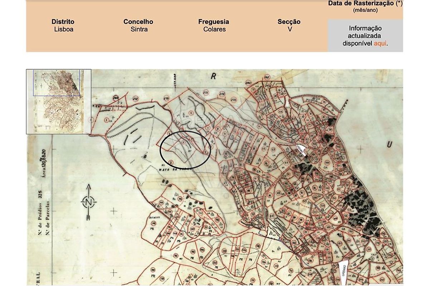
Task: Click the Data de Rasterização heading
Action: (365, 4)
